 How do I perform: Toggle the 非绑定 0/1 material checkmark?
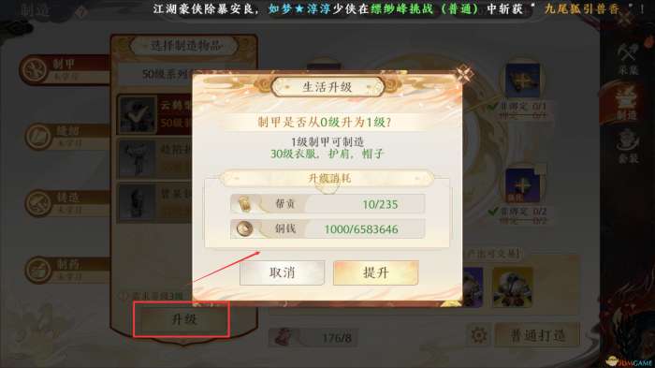pyautogui.click(x=493, y=107)
